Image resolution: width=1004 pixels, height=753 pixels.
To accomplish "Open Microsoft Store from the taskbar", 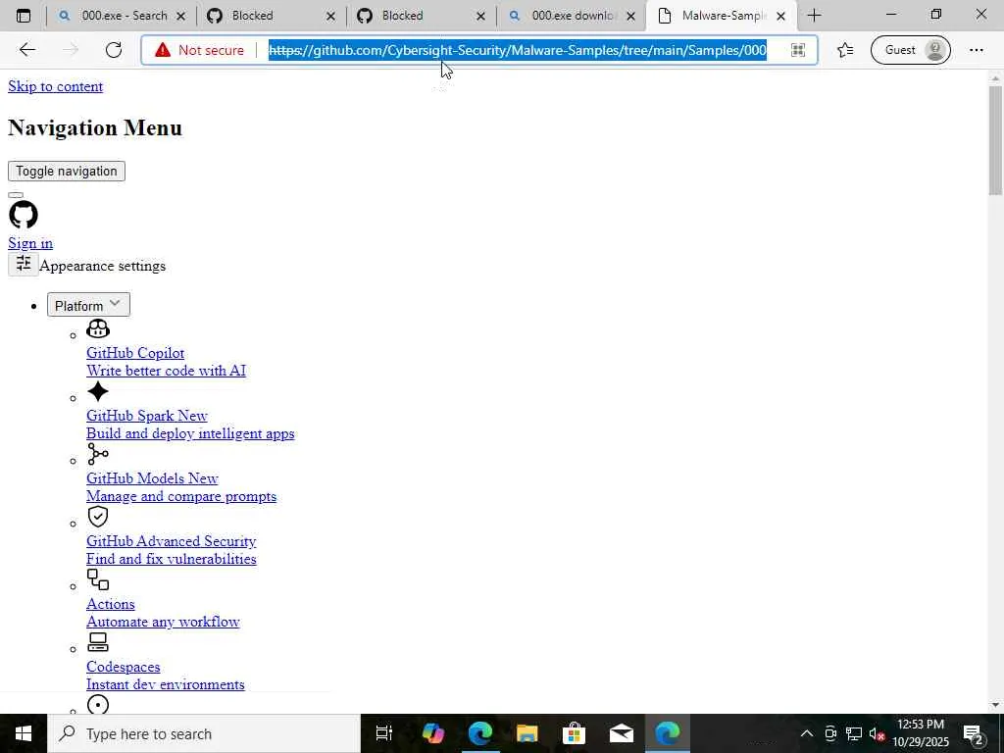I will click(575, 733).
